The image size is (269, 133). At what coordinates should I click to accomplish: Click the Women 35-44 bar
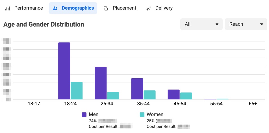pyautogui.click(x=149, y=95)
